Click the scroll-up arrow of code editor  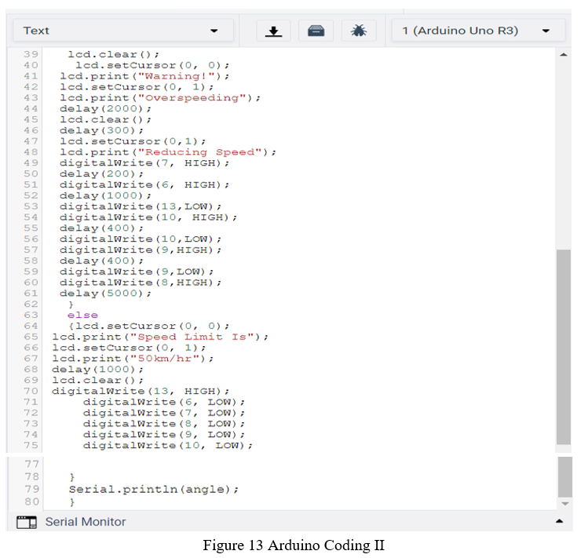[563, 55]
